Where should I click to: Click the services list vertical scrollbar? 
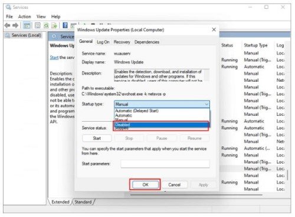coord(287,175)
